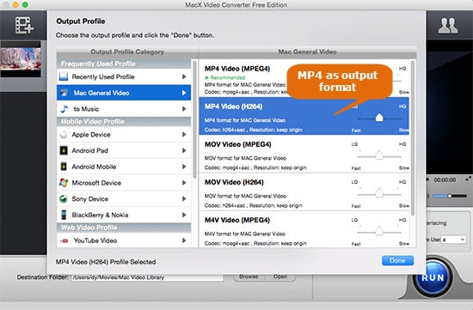473x310 pixels.
Task: Expand Recently Used Profile arrow
Action: [184, 76]
